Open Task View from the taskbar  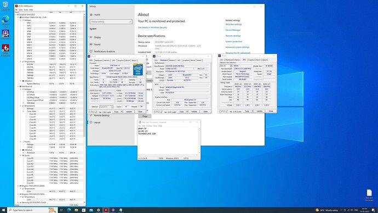pyautogui.click(x=61, y=210)
